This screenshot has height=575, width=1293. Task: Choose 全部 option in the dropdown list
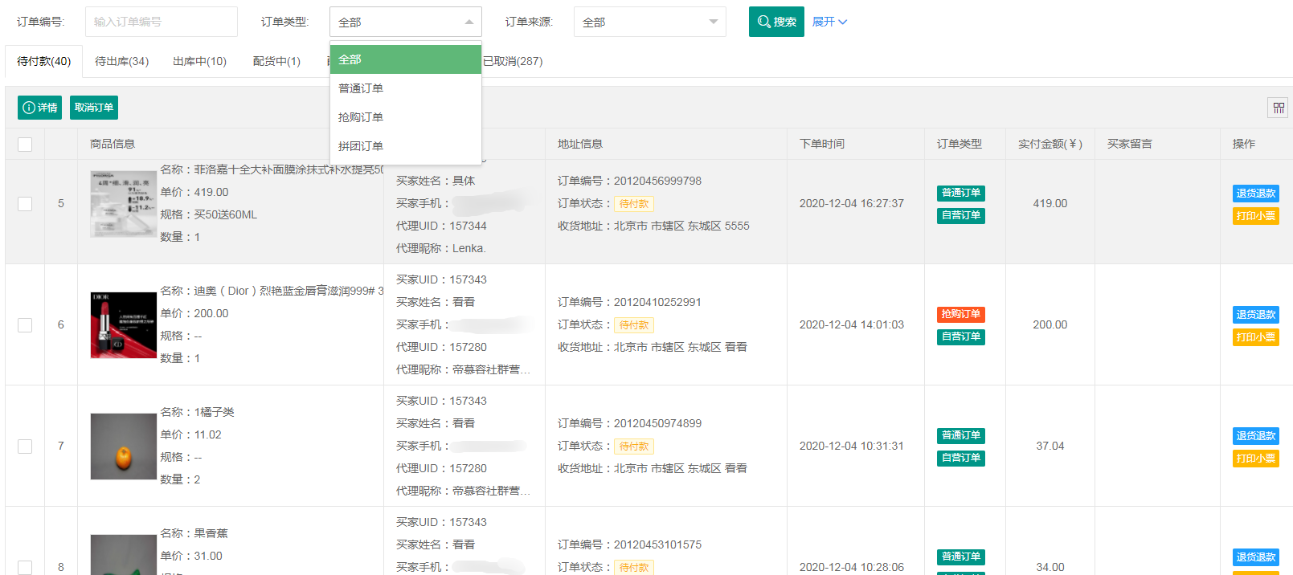click(x=406, y=59)
